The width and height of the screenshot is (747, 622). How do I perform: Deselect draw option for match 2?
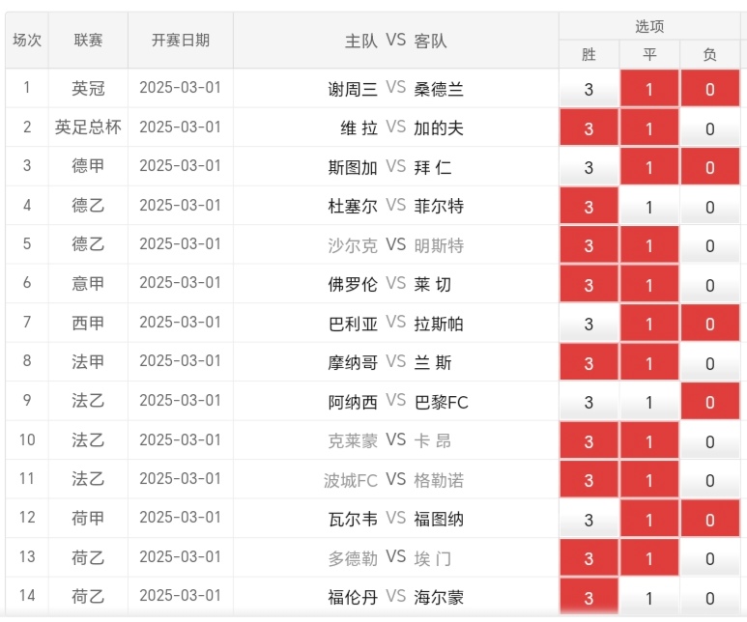pyautogui.click(x=649, y=128)
